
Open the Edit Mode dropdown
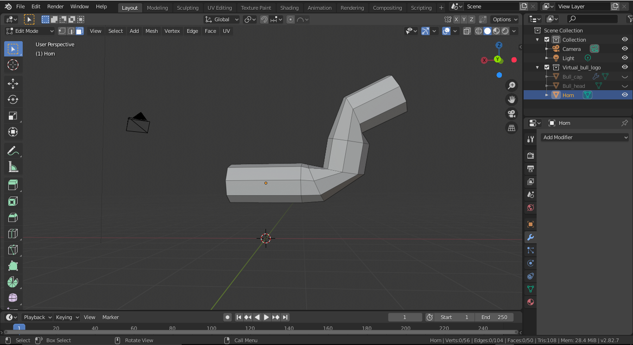click(x=30, y=31)
